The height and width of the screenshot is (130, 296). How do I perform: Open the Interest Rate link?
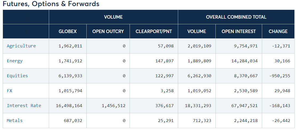pyautogui.click(x=24, y=105)
